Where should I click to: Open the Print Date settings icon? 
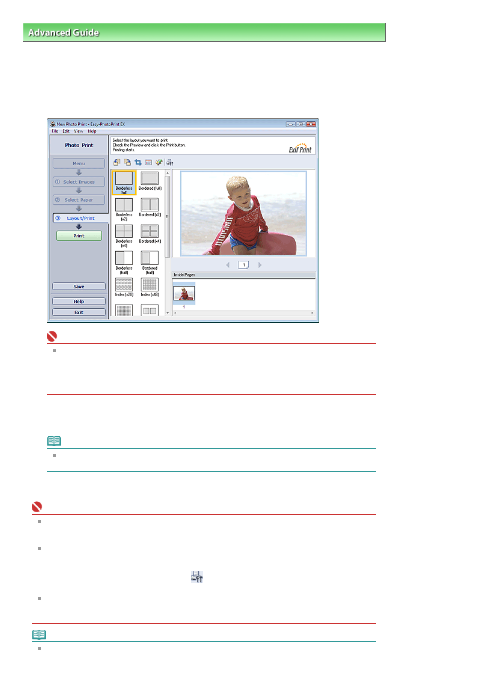coord(148,162)
